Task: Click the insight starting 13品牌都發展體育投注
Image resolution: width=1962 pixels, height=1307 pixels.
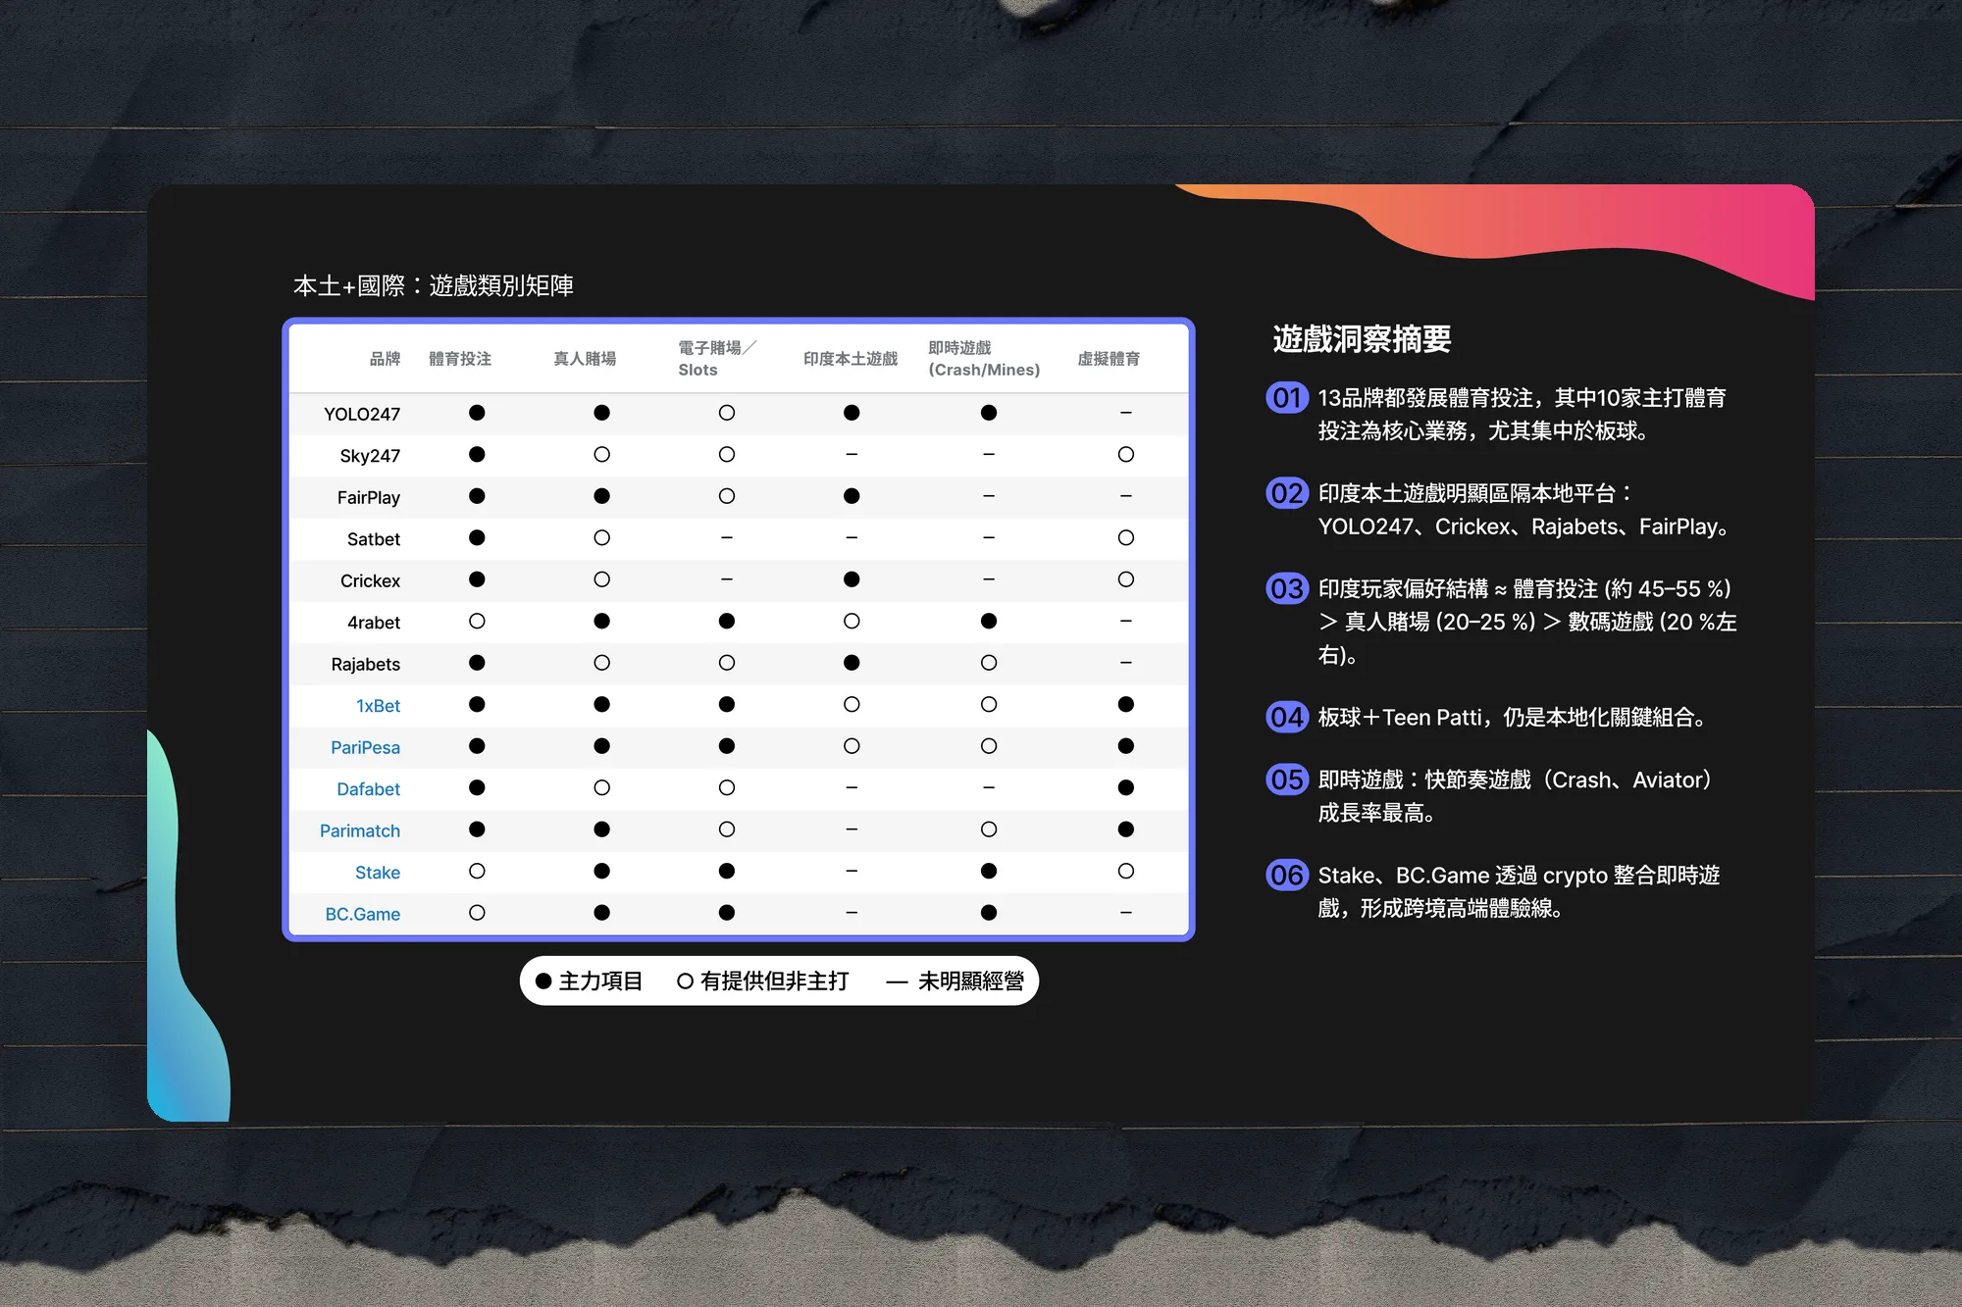Action: [x=1523, y=414]
